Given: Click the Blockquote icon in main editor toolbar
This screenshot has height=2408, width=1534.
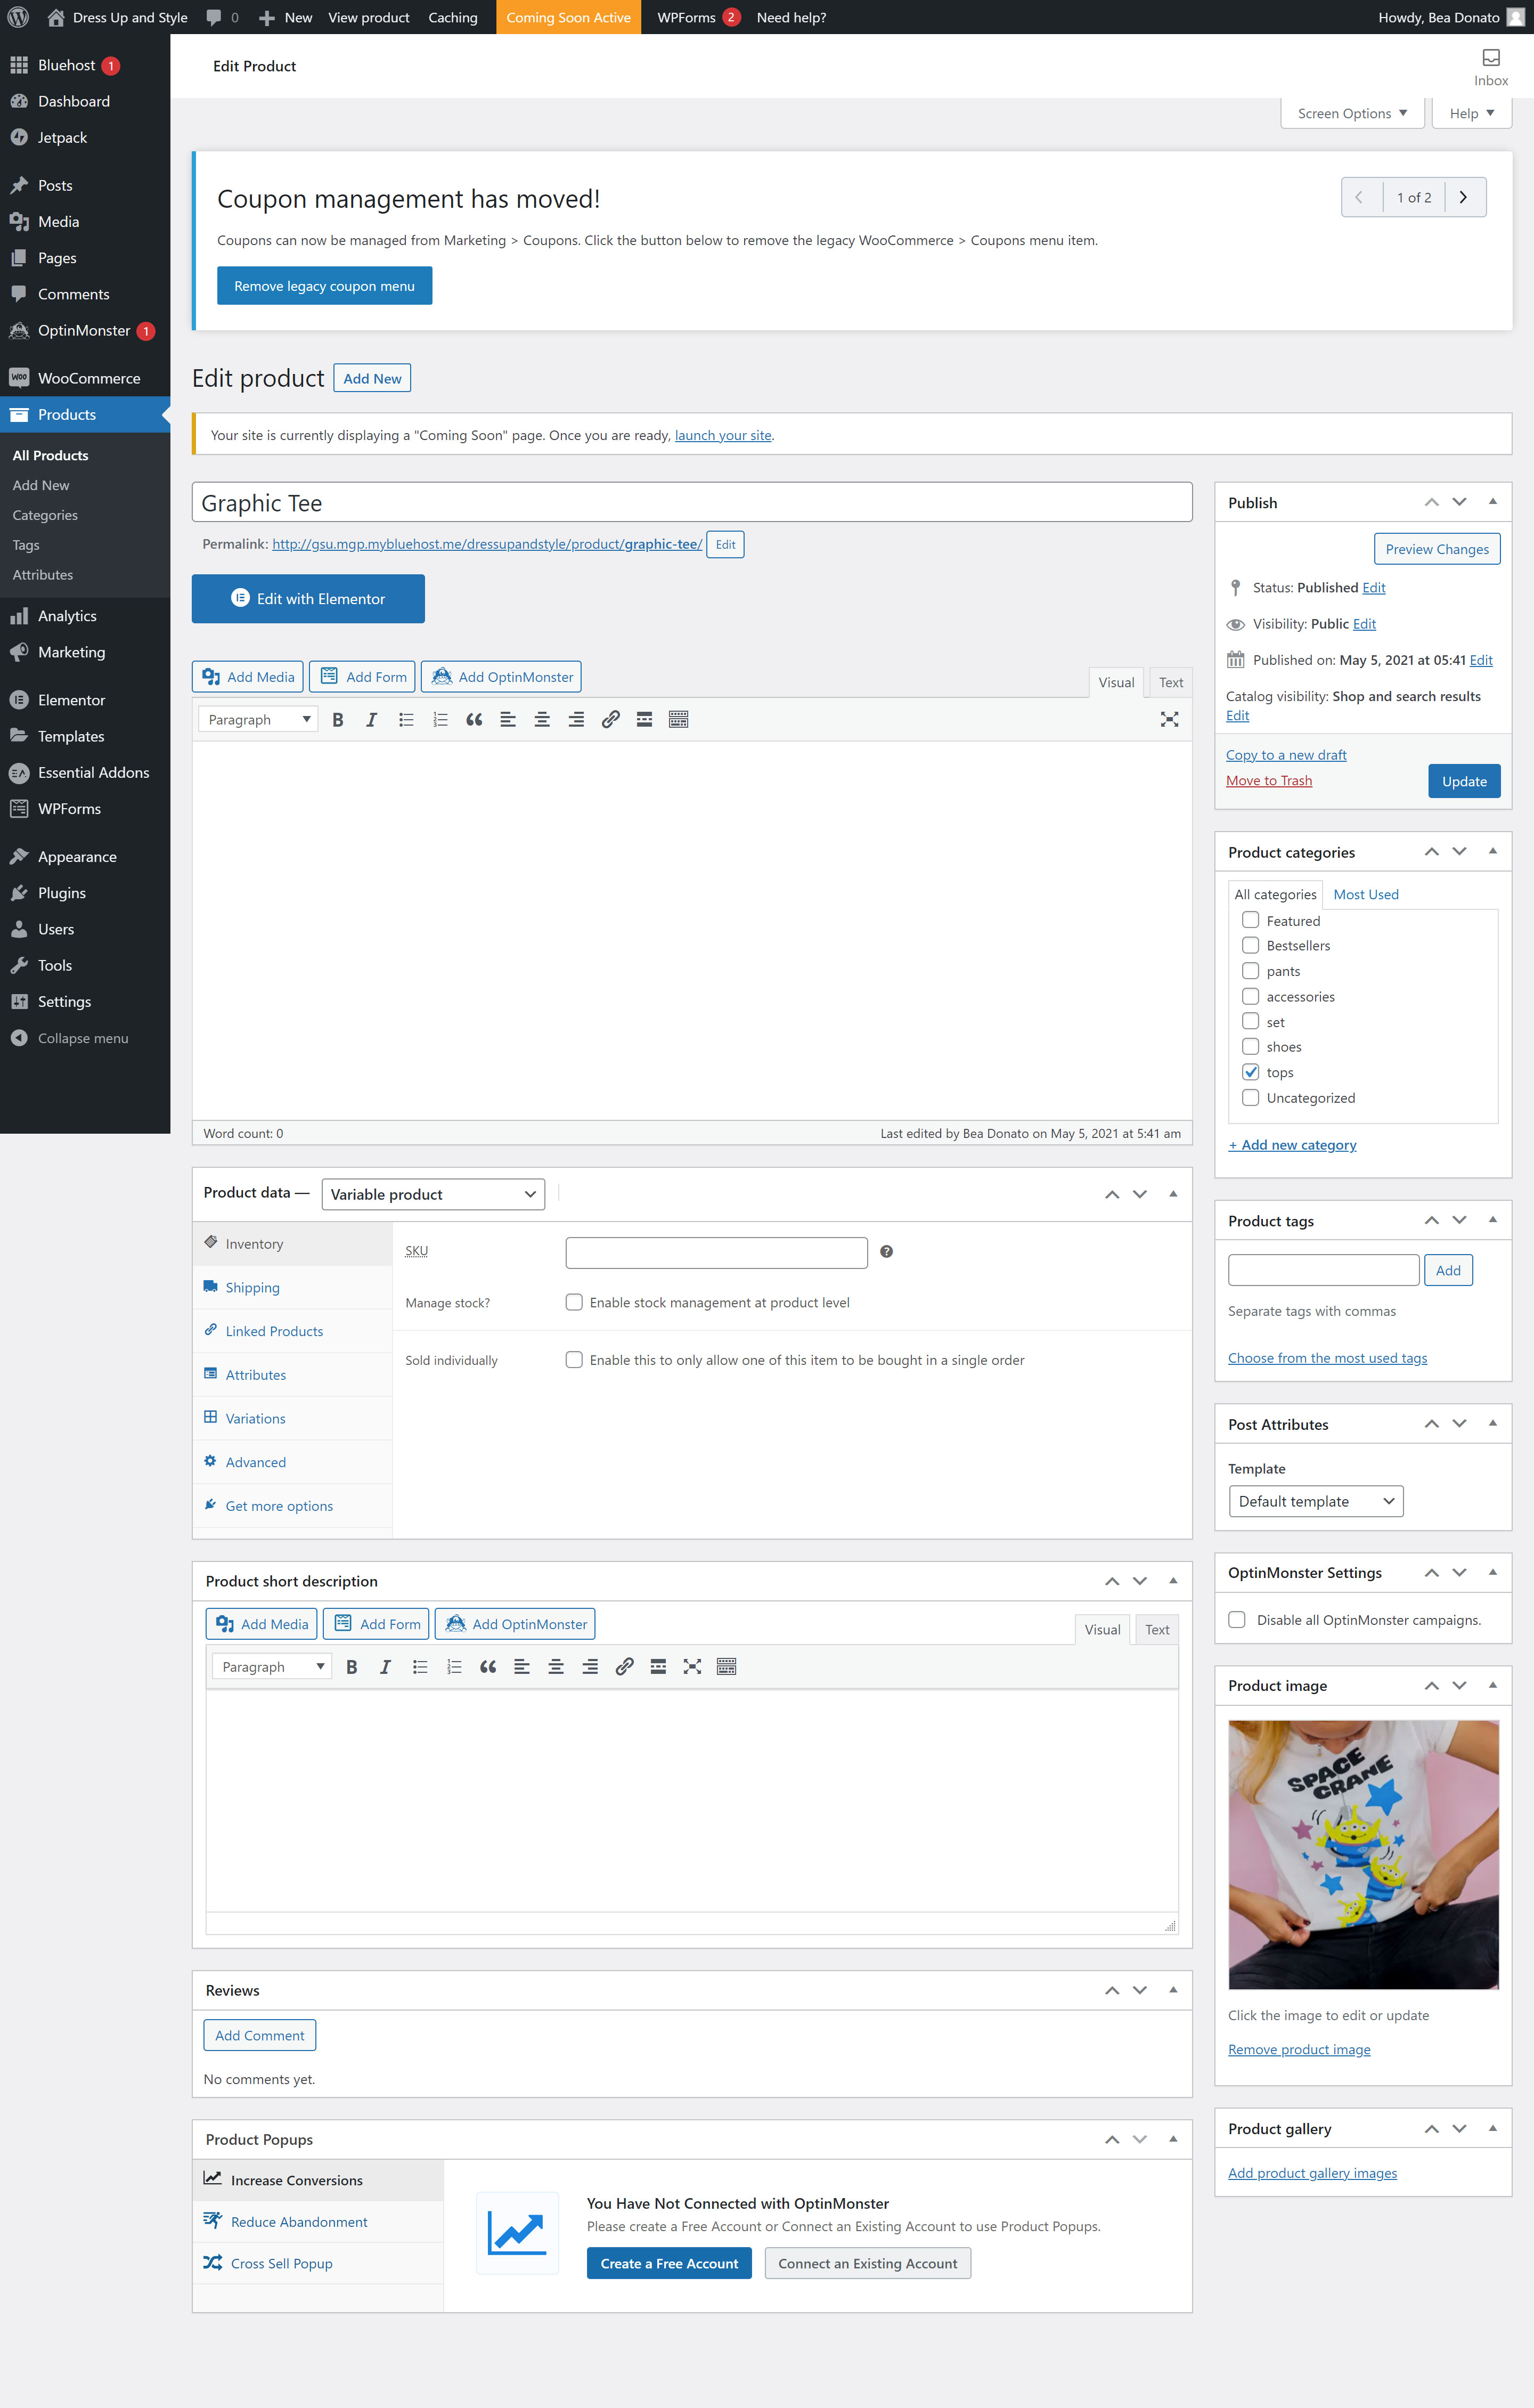Looking at the screenshot, I should pyautogui.click(x=474, y=720).
